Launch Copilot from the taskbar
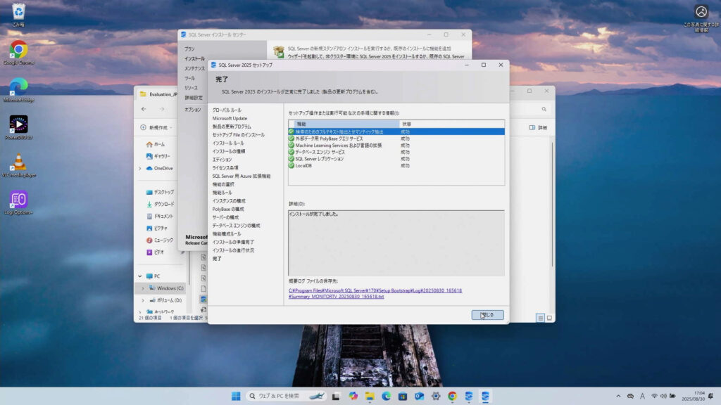The height and width of the screenshot is (405, 721). (353, 397)
